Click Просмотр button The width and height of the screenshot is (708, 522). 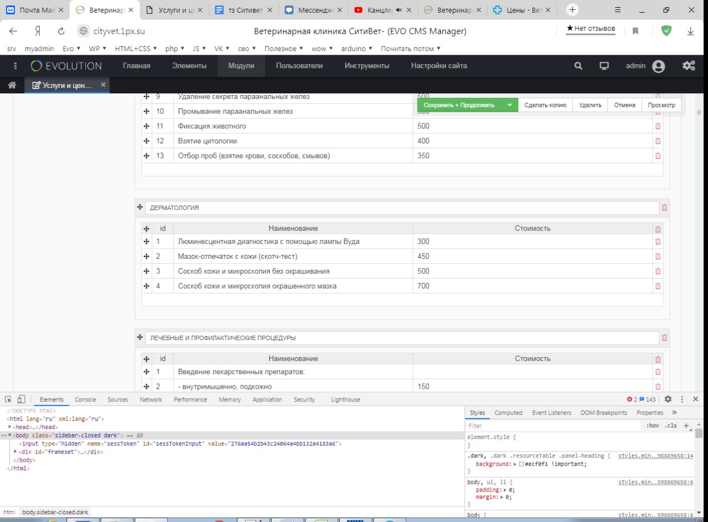pos(661,105)
